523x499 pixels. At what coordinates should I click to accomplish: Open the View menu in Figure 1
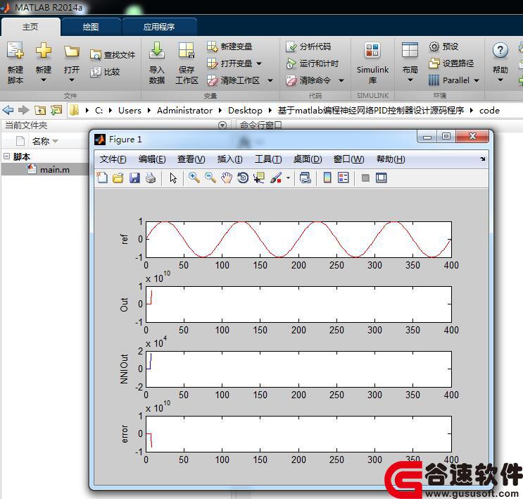tap(191, 159)
